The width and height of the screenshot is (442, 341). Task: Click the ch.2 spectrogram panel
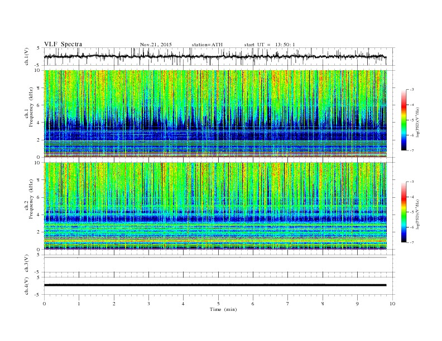[x=215, y=206]
